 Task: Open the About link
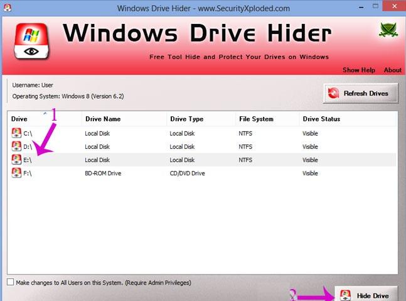(x=393, y=70)
